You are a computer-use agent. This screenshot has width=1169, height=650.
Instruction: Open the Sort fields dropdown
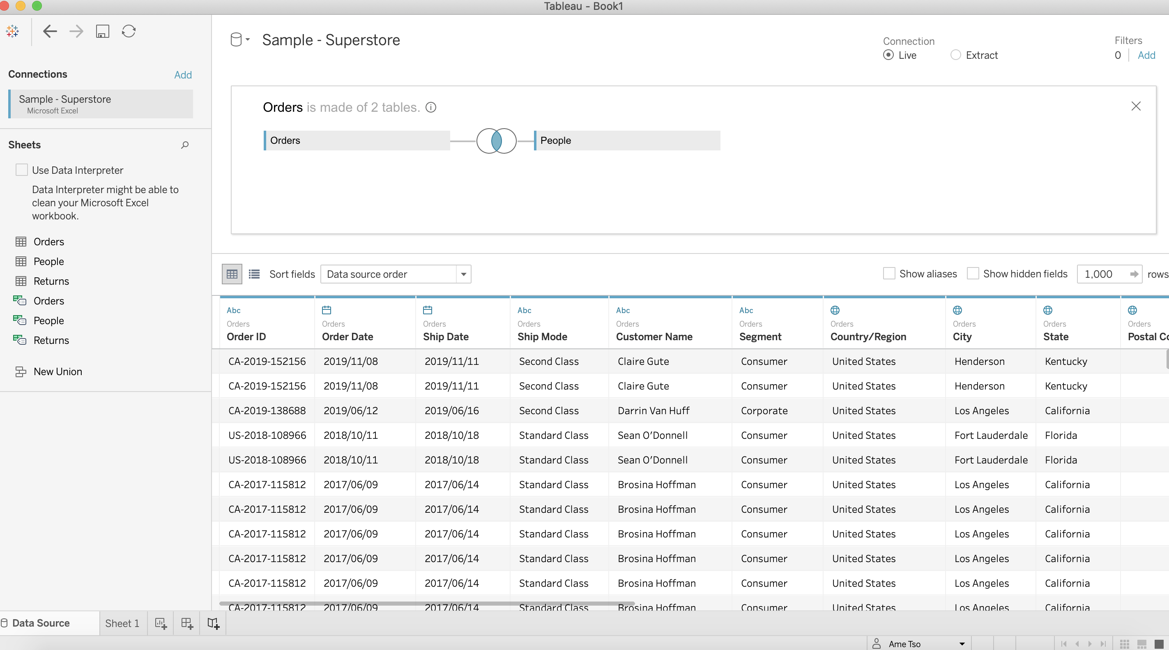(x=396, y=274)
